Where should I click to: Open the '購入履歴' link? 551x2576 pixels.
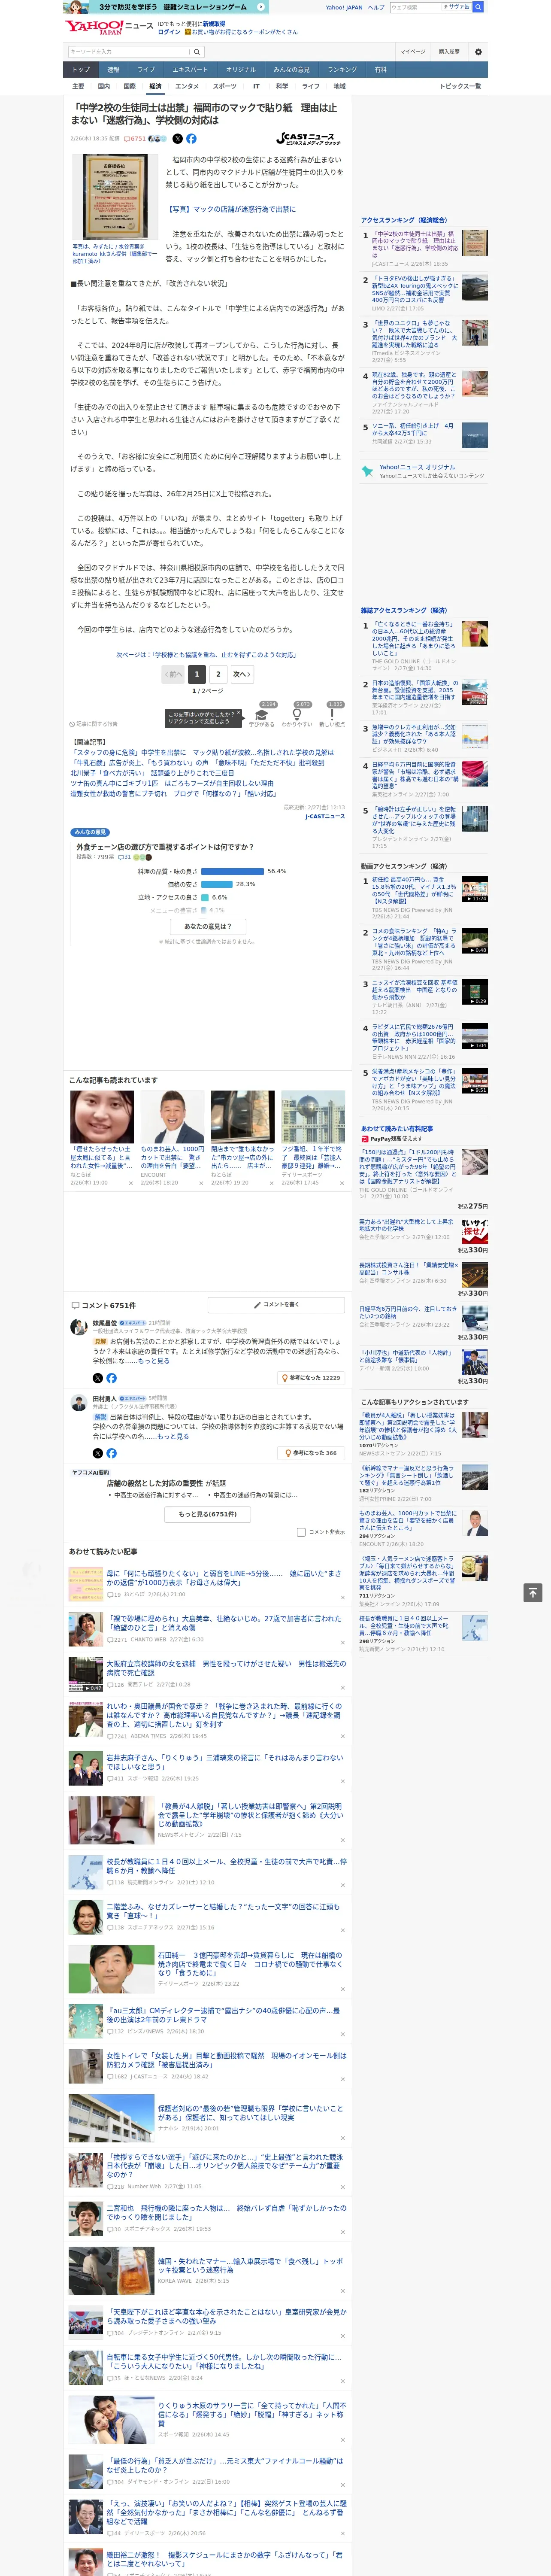click(449, 51)
